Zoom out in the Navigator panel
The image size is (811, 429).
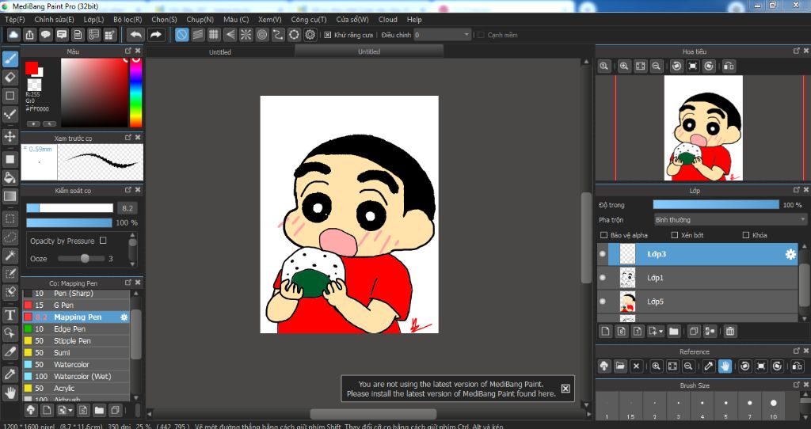pos(657,66)
